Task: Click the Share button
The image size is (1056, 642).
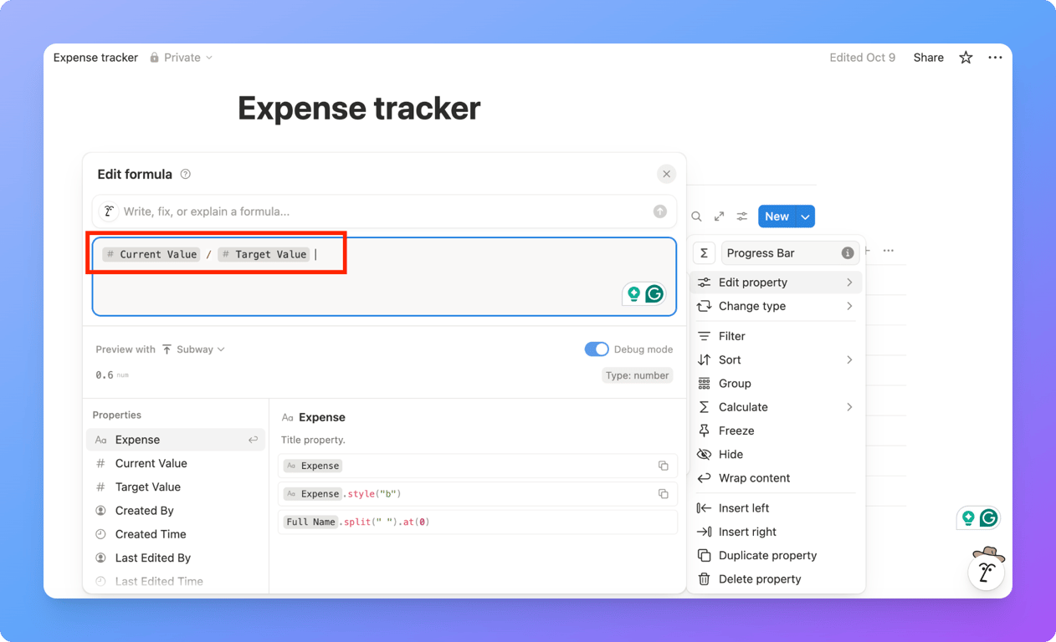Action: coord(928,58)
